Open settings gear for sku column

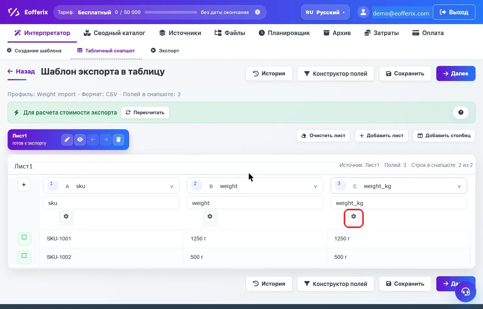(x=66, y=216)
